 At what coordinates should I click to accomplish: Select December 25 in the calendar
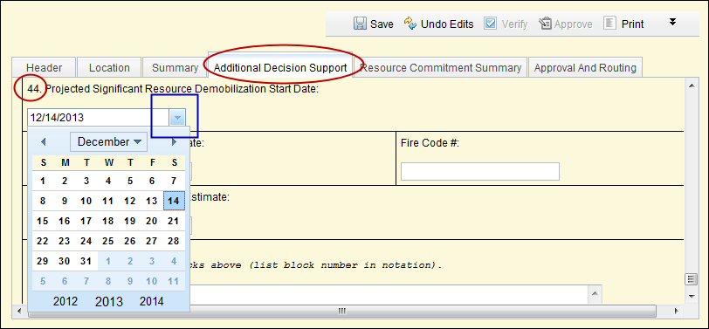pyautogui.click(x=108, y=241)
